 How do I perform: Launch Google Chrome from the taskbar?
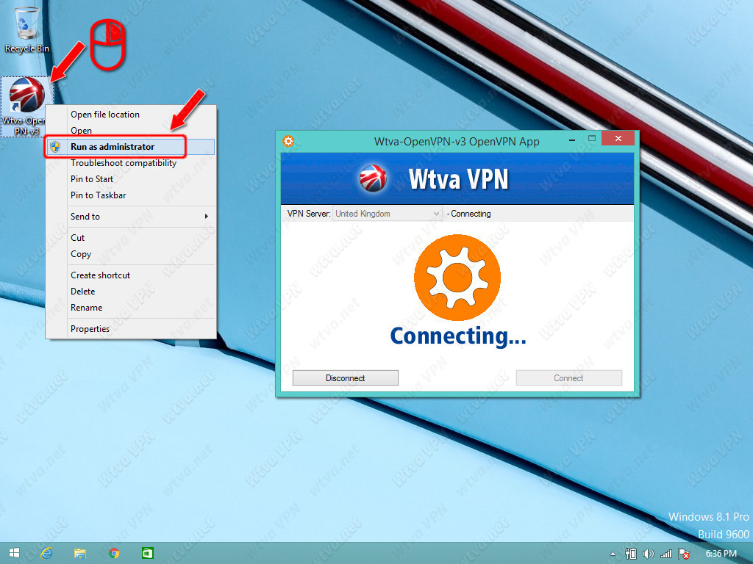click(114, 553)
